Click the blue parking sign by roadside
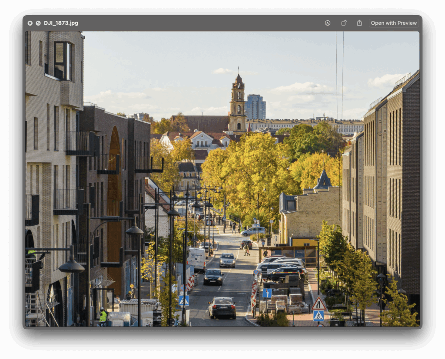 pyautogui.click(x=267, y=293)
